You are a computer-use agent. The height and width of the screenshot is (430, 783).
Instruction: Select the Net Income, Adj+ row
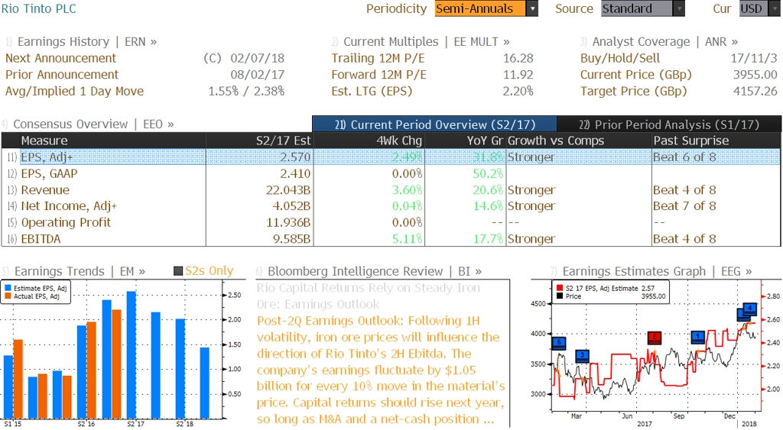pyautogui.click(x=391, y=206)
